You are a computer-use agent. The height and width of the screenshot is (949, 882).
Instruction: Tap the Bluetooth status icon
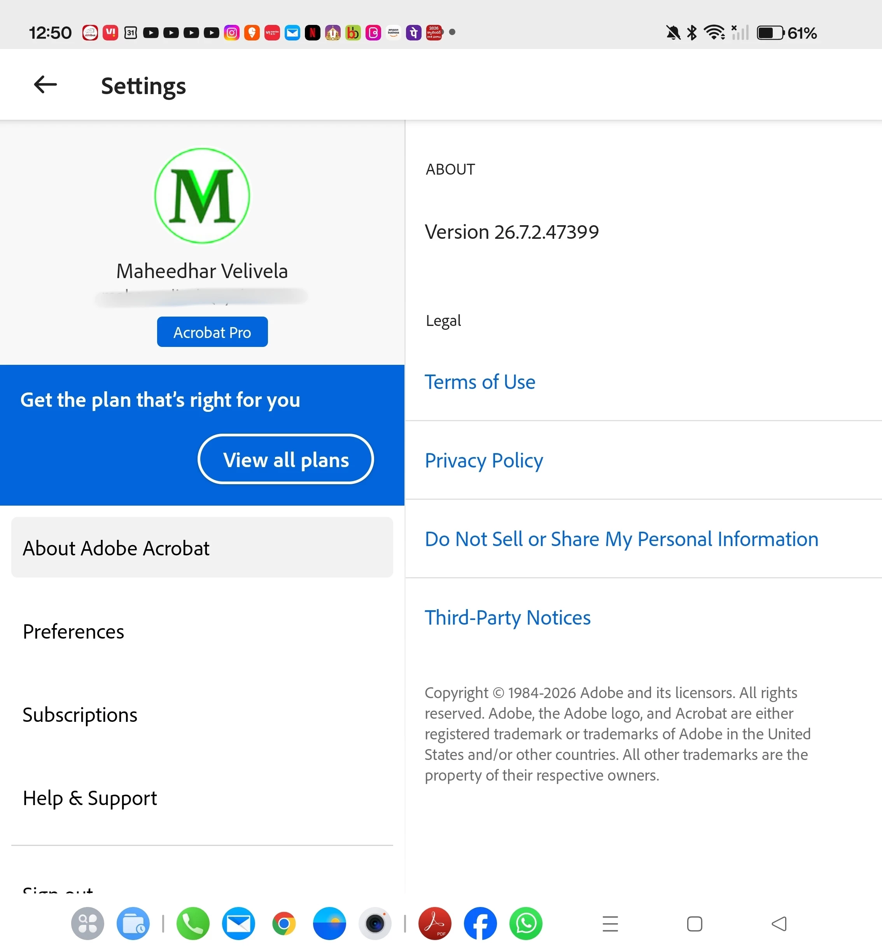tap(691, 32)
